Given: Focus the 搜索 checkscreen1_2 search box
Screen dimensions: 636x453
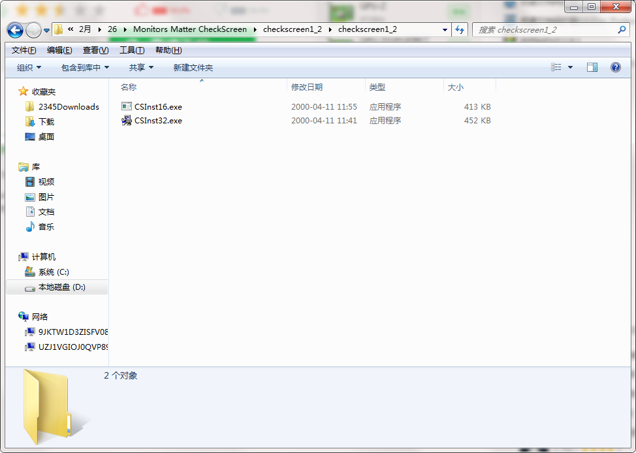Looking at the screenshot, I should click(551, 29).
